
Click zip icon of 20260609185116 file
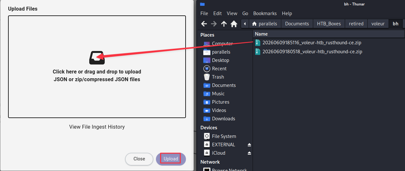[257, 43]
